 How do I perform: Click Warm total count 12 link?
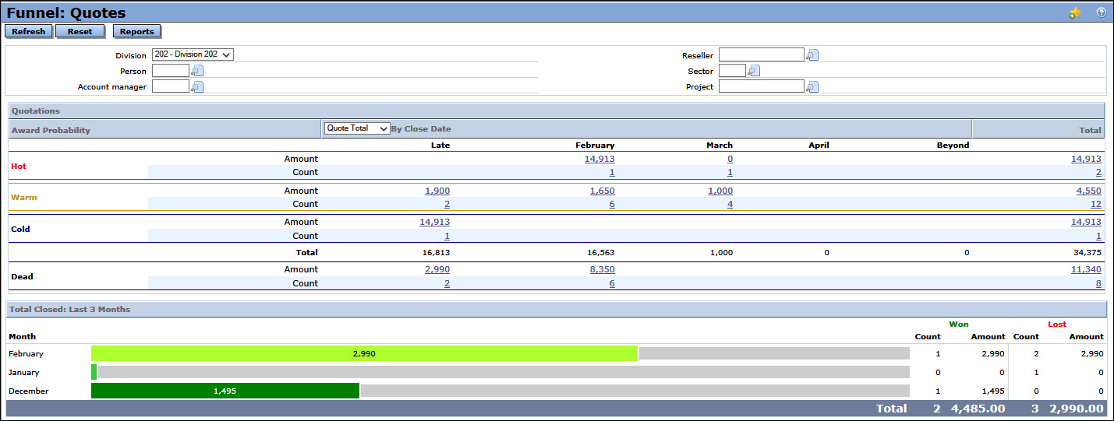click(x=1095, y=204)
